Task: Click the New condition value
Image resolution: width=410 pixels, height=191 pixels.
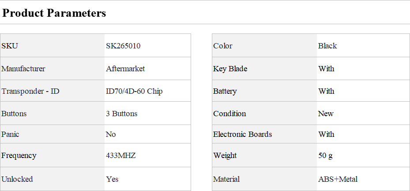Action: pyautogui.click(x=326, y=114)
